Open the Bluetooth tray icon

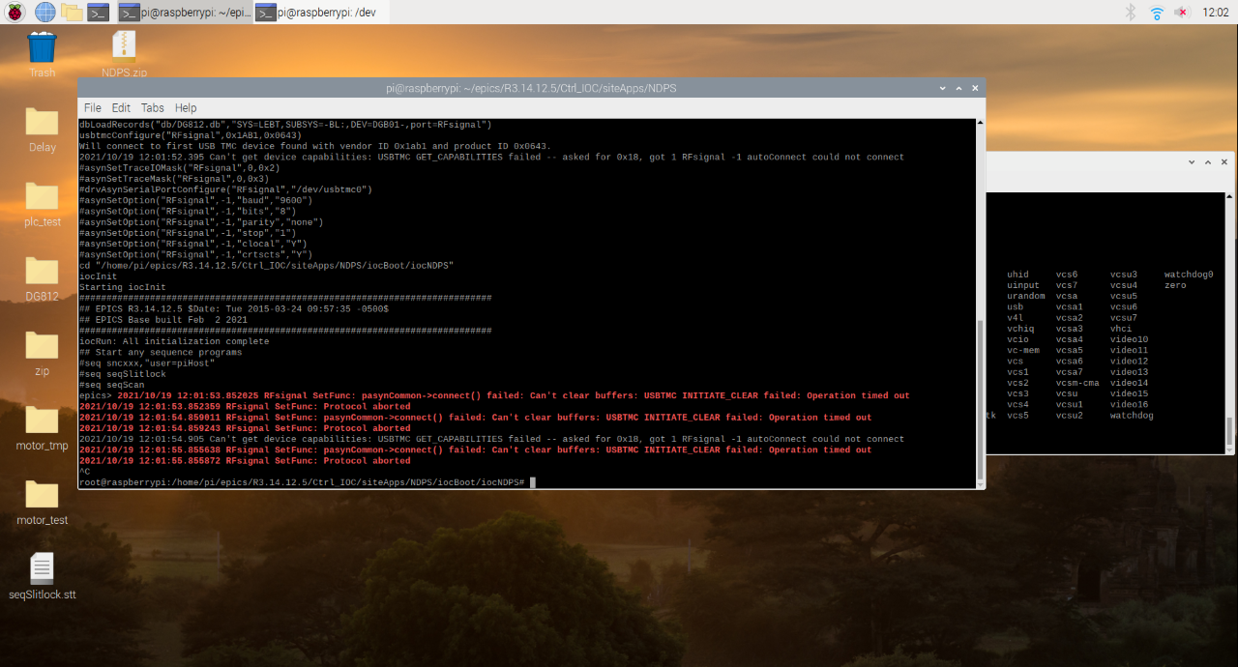point(1130,13)
